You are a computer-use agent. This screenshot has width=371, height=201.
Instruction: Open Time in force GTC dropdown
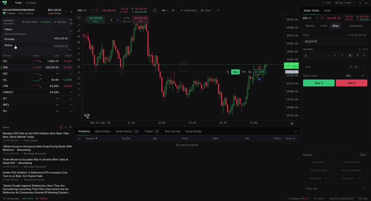pyautogui.click(x=355, y=76)
